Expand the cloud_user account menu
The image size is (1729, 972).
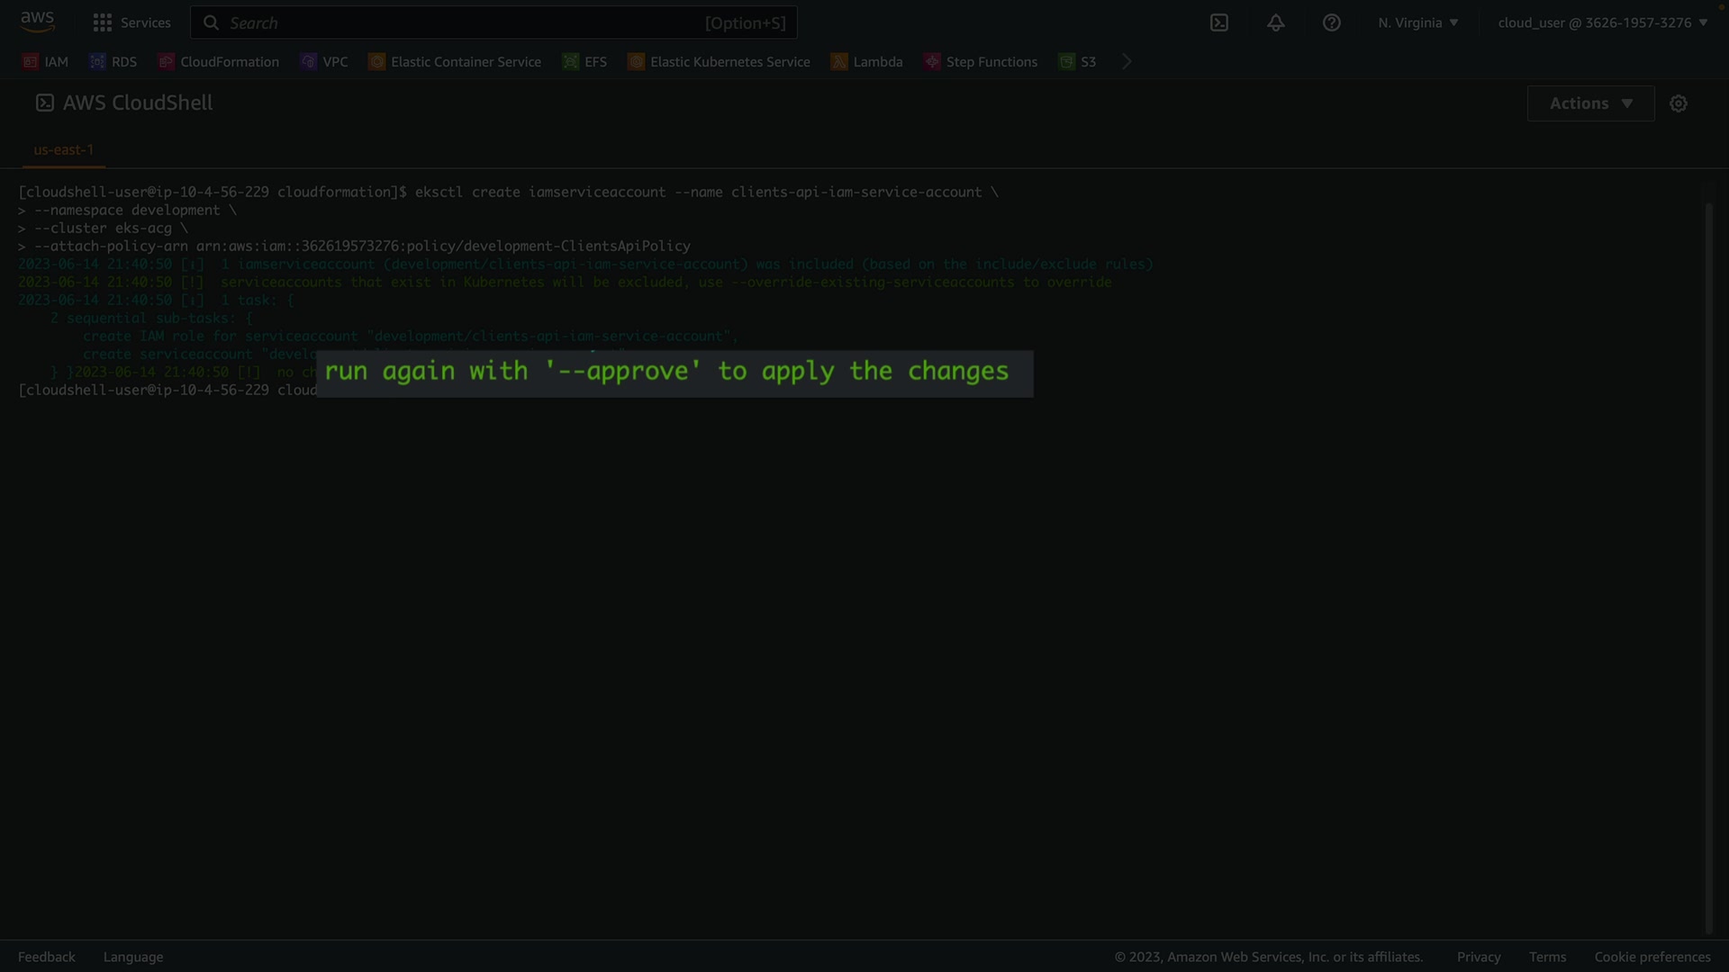[x=1602, y=22]
